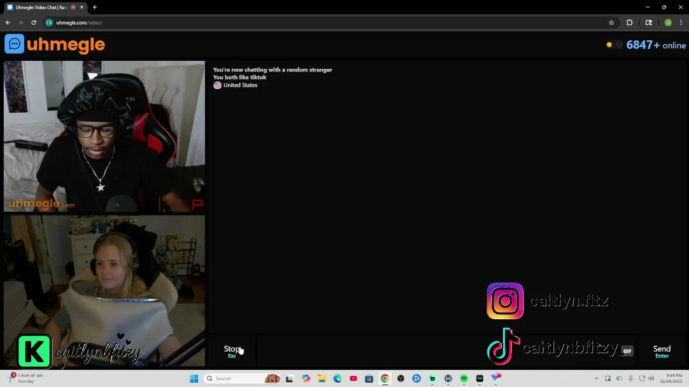The width and height of the screenshot is (689, 387).
Task: Open Spotify from the taskbar
Action: pyautogui.click(x=464, y=378)
